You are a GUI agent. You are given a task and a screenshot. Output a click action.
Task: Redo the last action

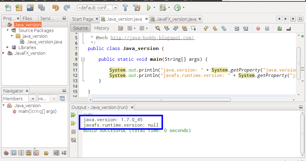pos(67,8)
